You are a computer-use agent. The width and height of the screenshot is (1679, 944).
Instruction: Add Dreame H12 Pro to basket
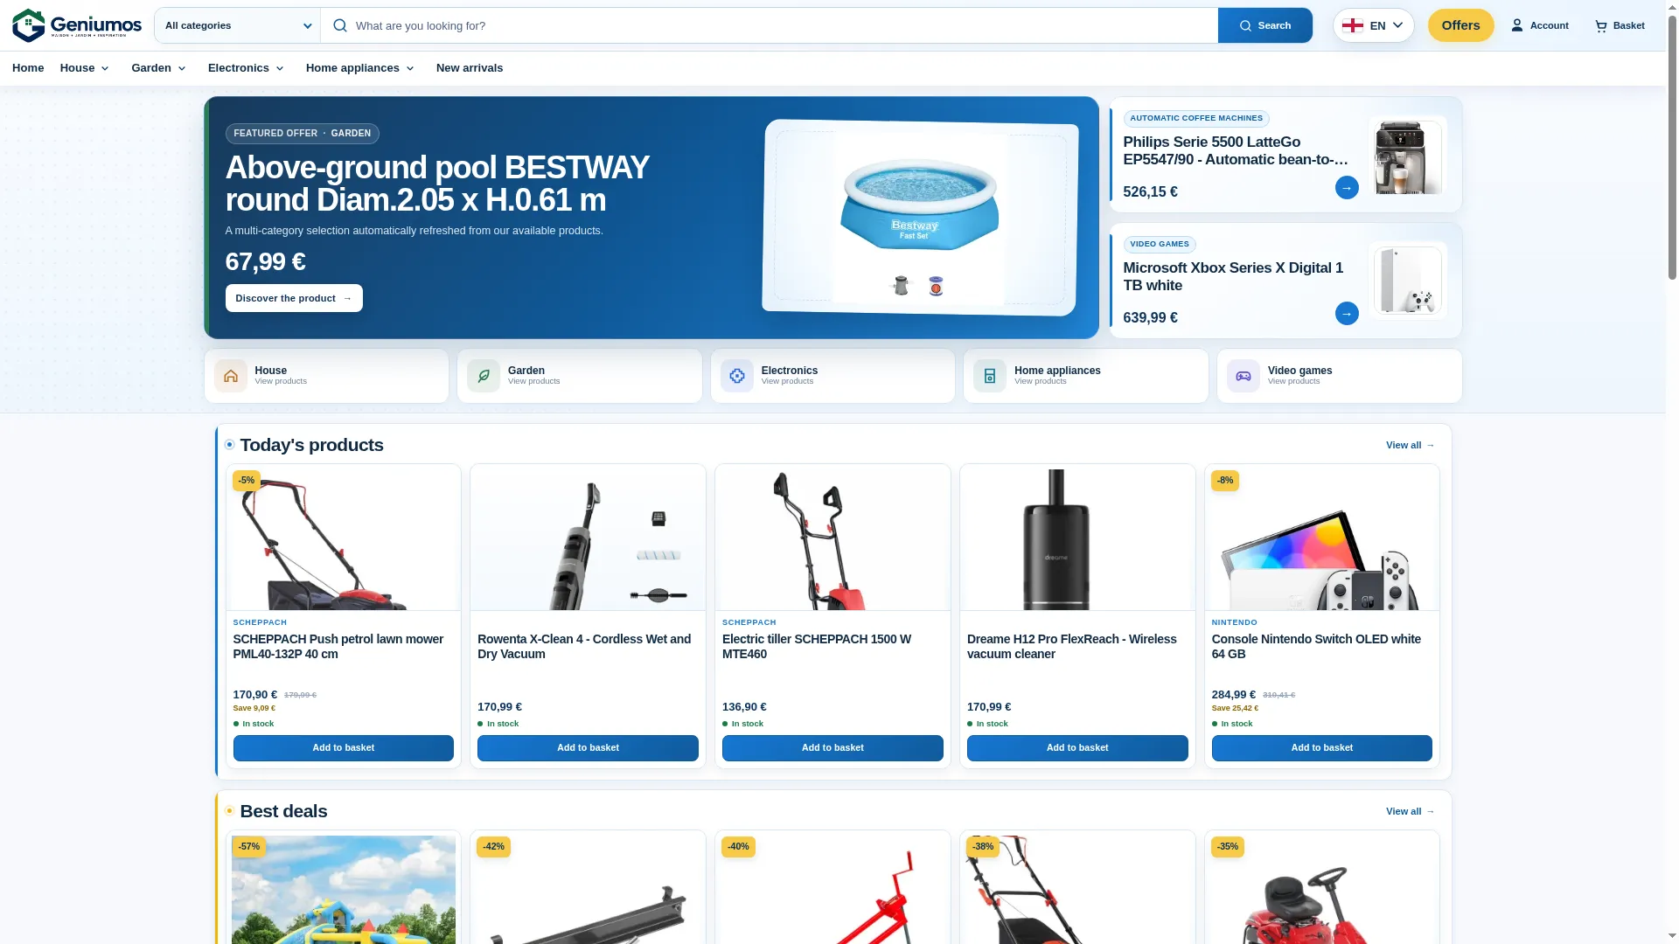(x=1077, y=748)
